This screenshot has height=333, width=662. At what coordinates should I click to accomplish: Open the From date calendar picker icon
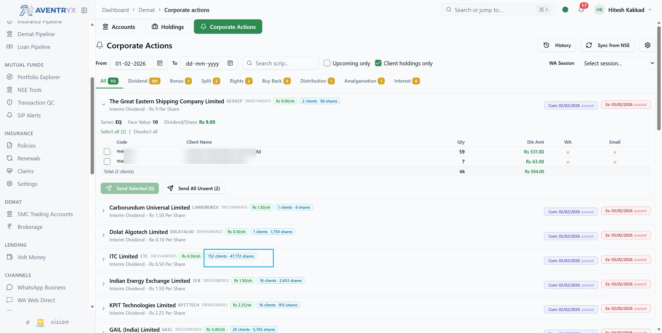pos(160,63)
